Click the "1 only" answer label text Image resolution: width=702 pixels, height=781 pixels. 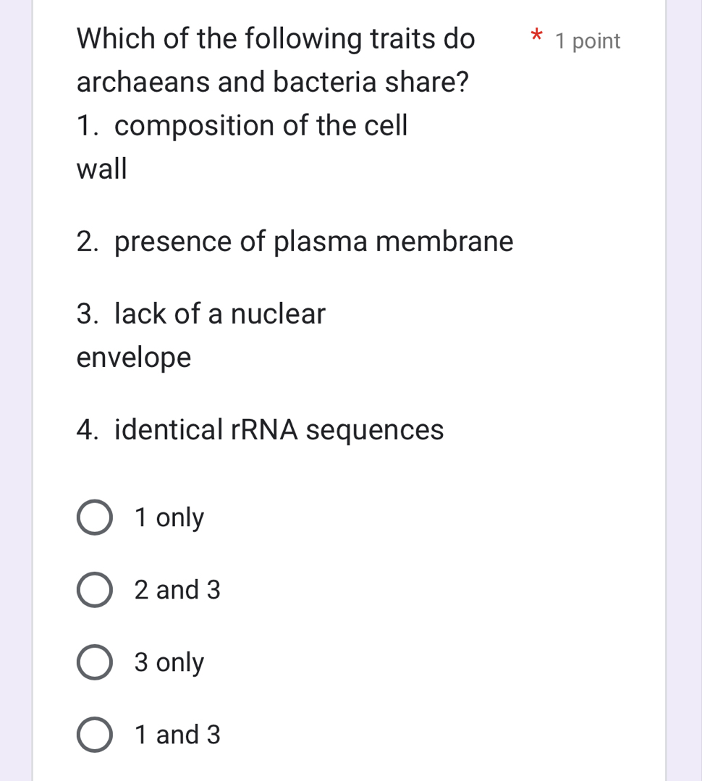169,518
